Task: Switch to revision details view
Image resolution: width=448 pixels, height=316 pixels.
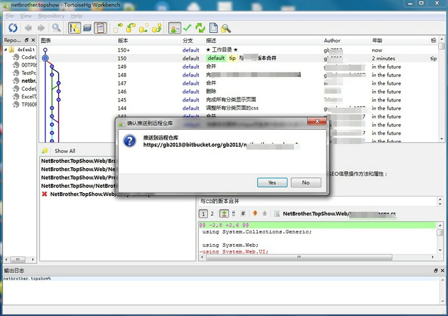Action: click(x=175, y=28)
